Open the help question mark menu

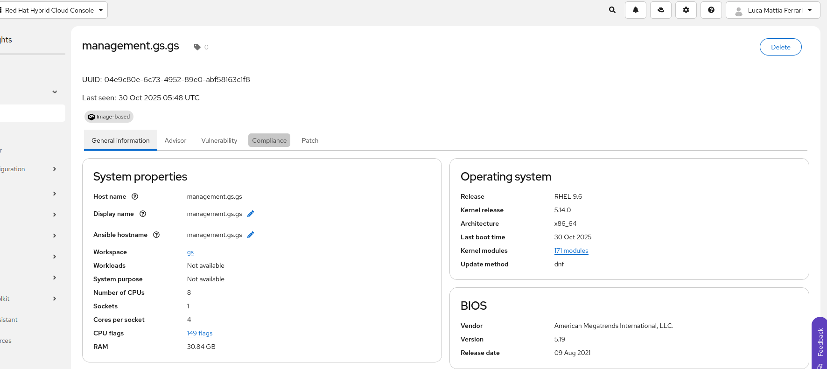point(711,10)
